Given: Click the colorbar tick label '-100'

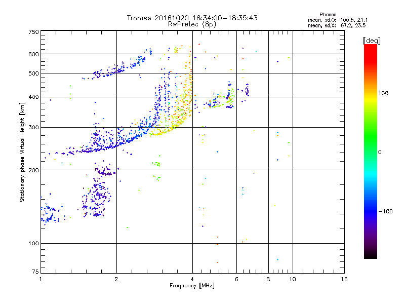Looking at the screenshot, I should coord(385,211).
